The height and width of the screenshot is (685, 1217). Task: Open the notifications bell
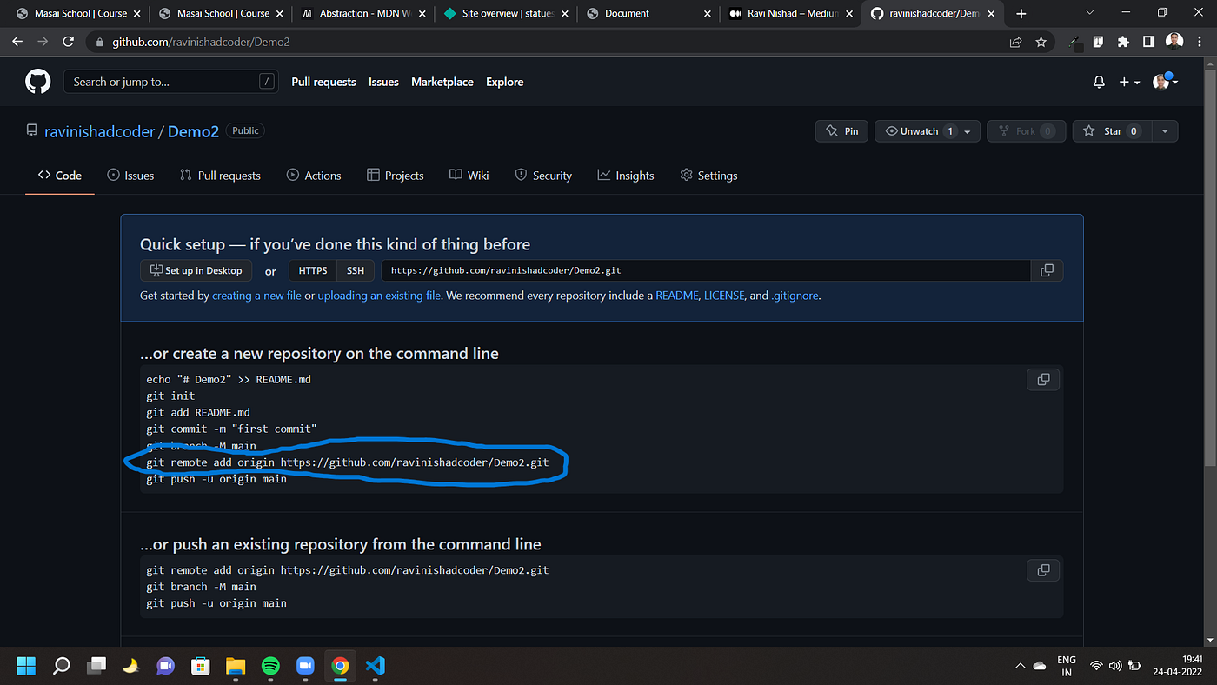tap(1099, 82)
